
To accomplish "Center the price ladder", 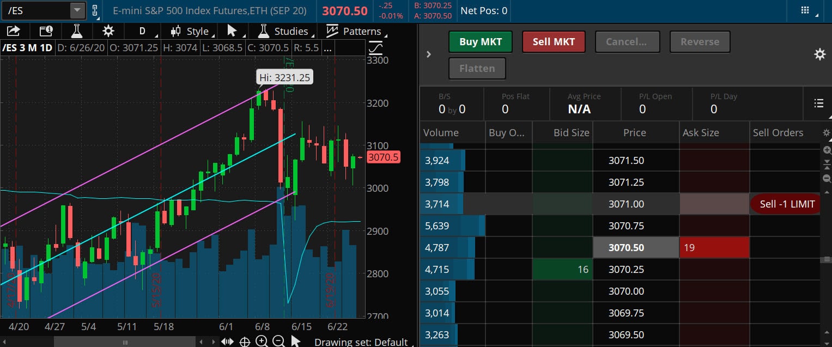I will pos(827,165).
